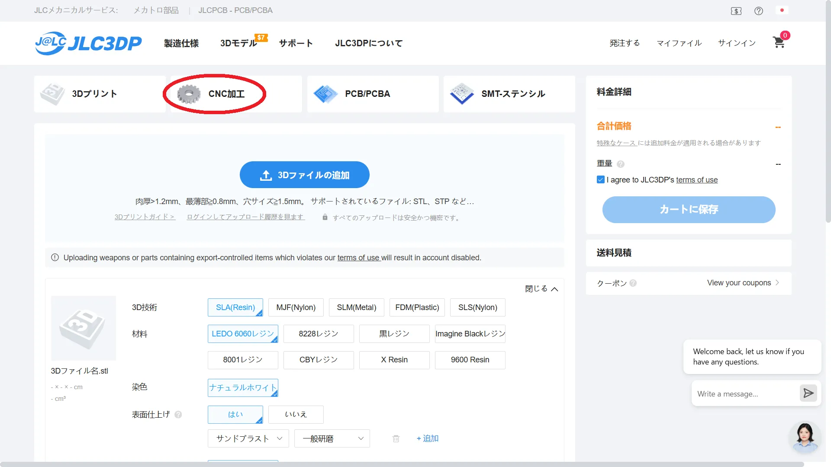Click 発注する in header
The height and width of the screenshot is (467, 831).
pyautogui.click(x=625, y=43)
